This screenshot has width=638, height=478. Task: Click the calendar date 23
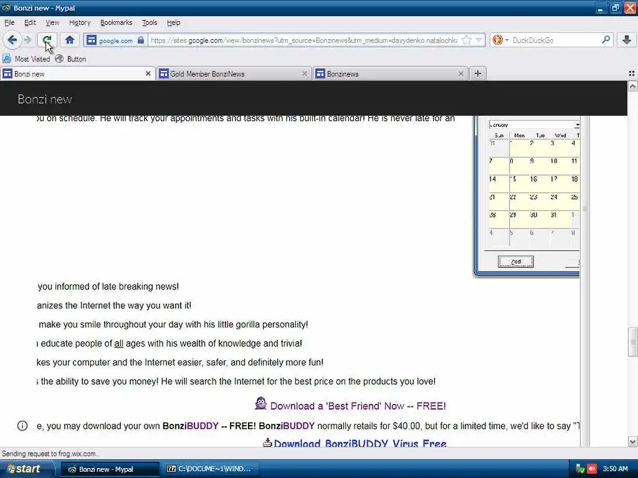(x=533, y=197)
